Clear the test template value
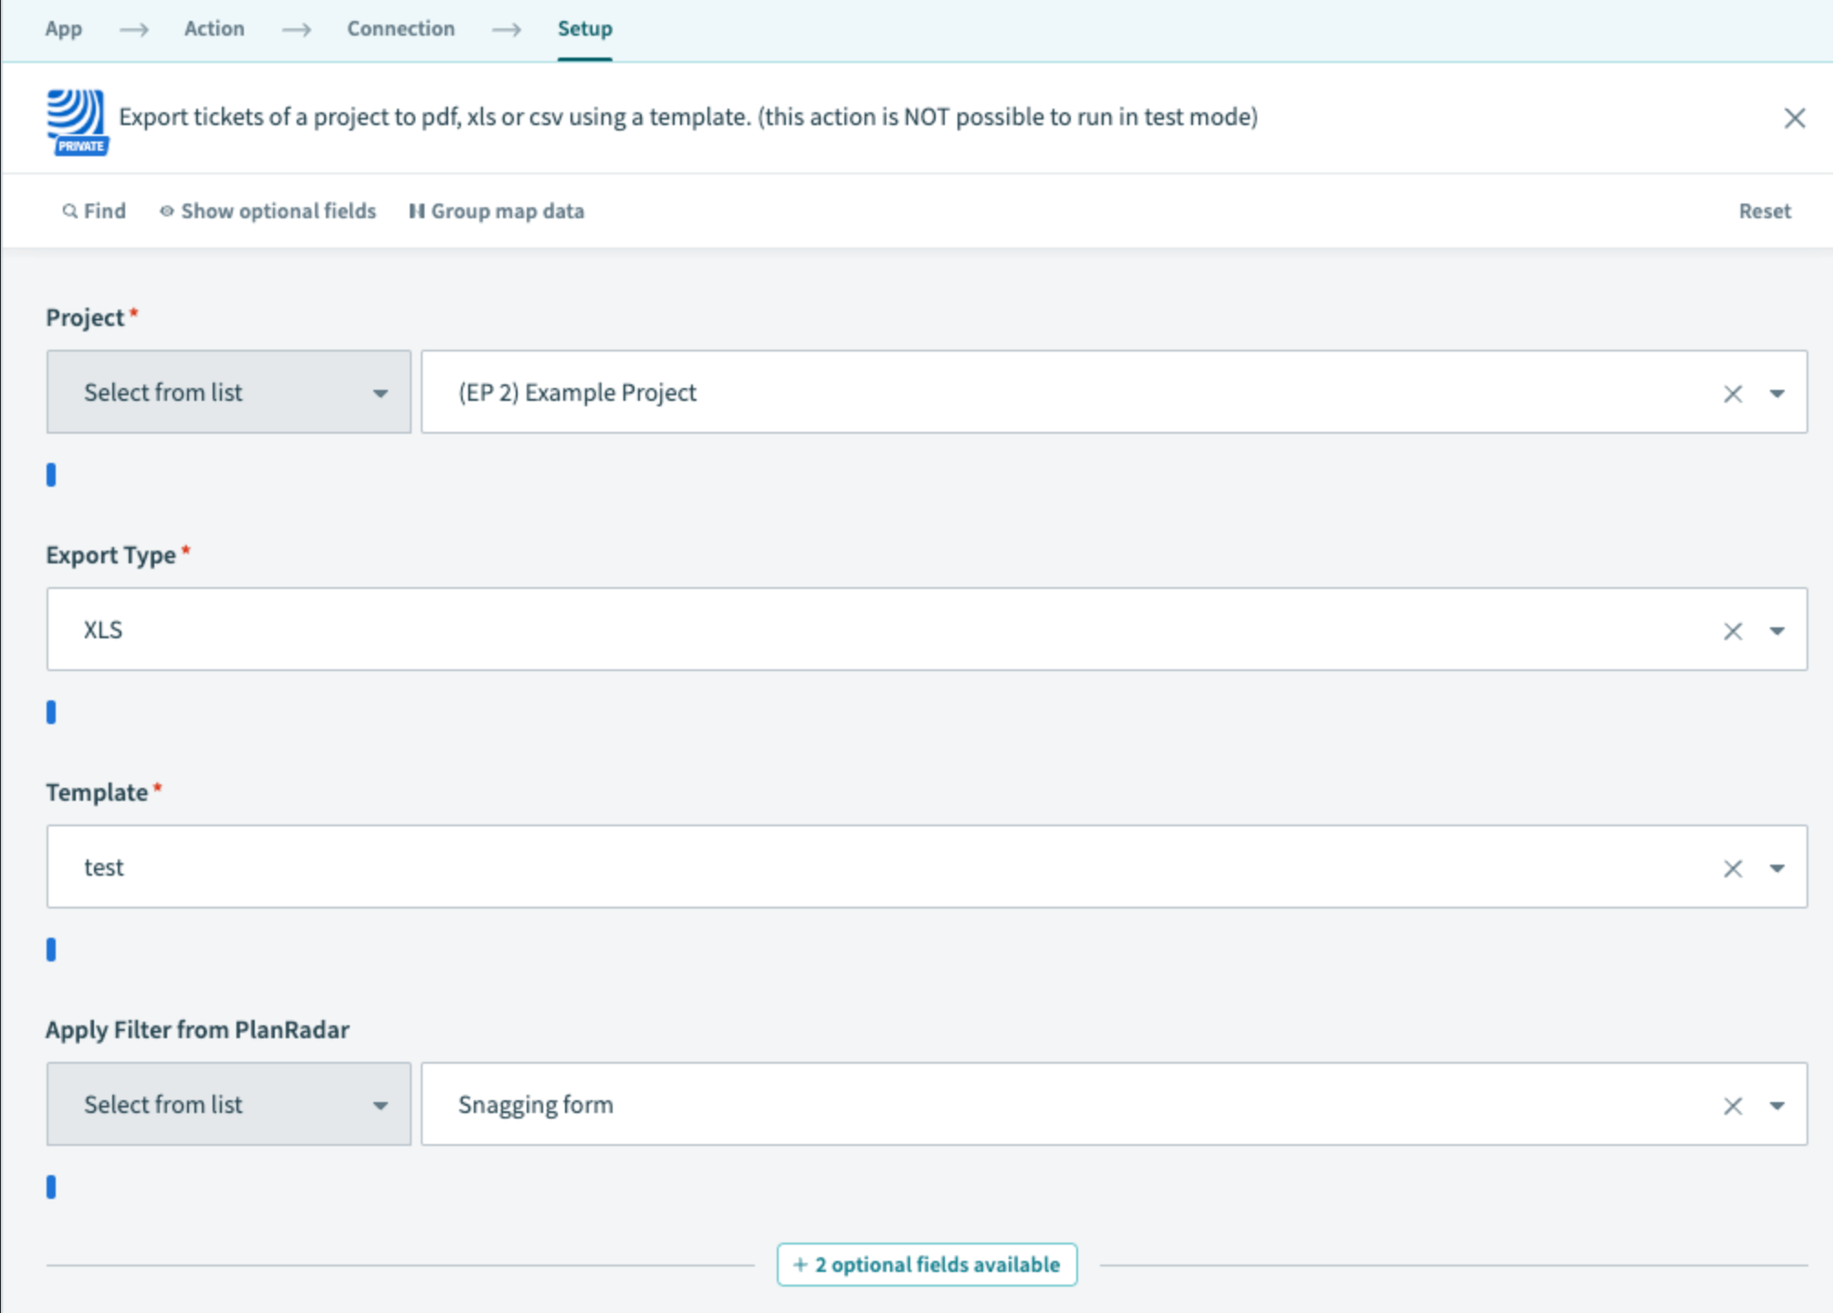 click(1732, 868)
